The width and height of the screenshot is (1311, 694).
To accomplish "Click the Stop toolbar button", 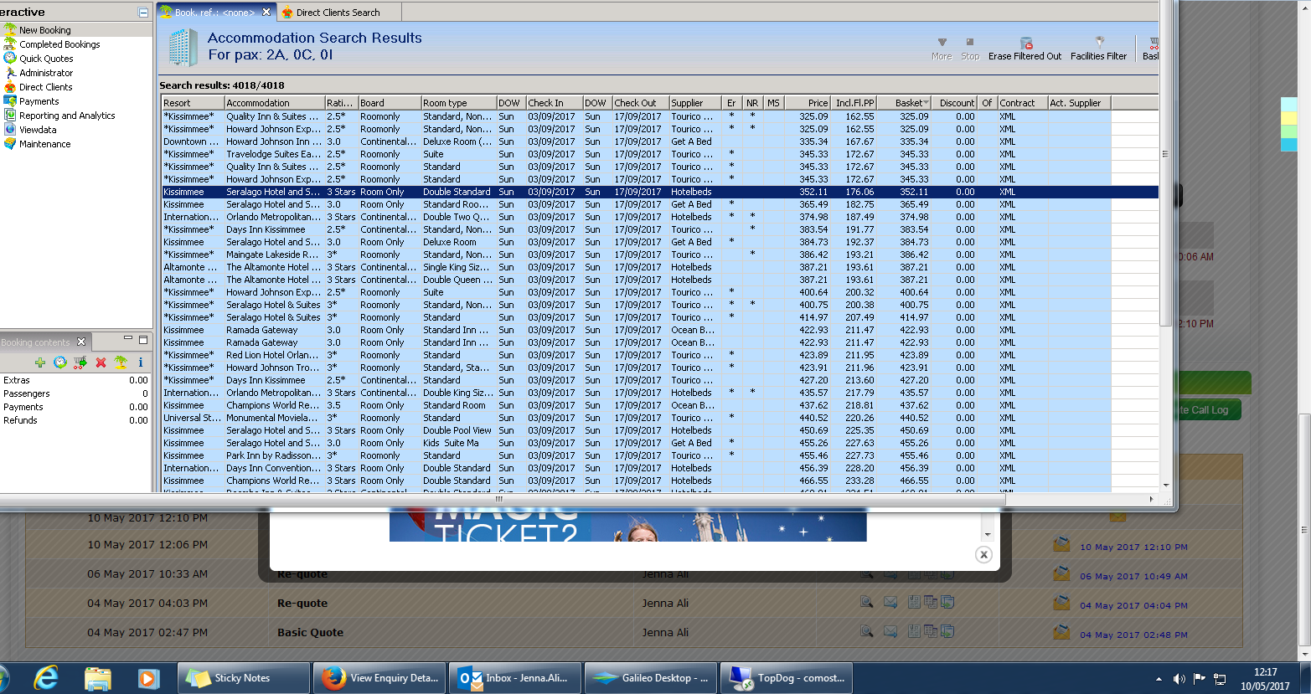I will point(970,49).
